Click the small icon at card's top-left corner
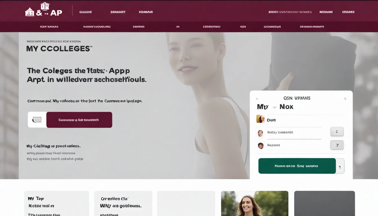Viewport: 378px width, 216px height. coord(257,99)
